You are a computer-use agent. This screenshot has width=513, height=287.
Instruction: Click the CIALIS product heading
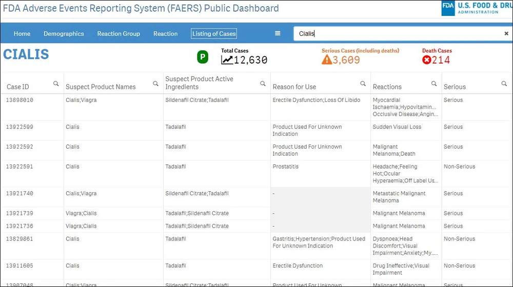[x=26, y=54]
